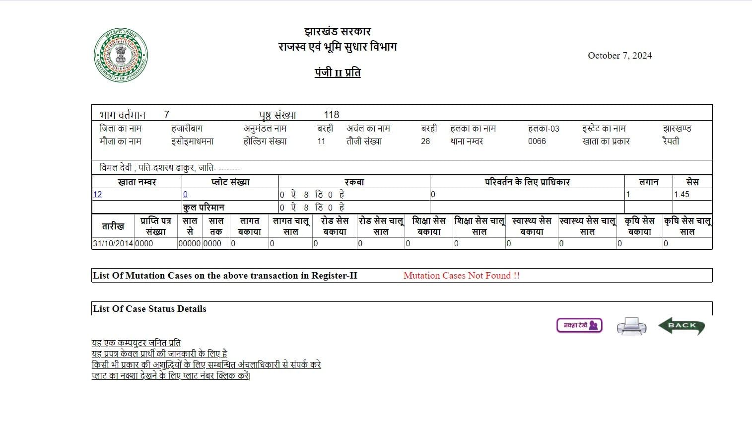Screen dimensions: 752x433
Task: Click अनुमंडल का नाम value बरही
Action: [325, 128]
